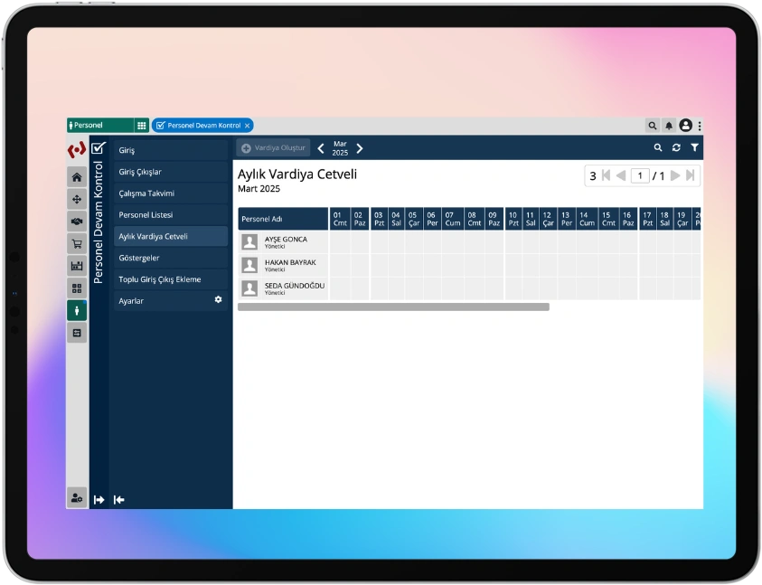Go to the next month with the right chevron
This screenshot has width=762, height=585.
point(360,148)
